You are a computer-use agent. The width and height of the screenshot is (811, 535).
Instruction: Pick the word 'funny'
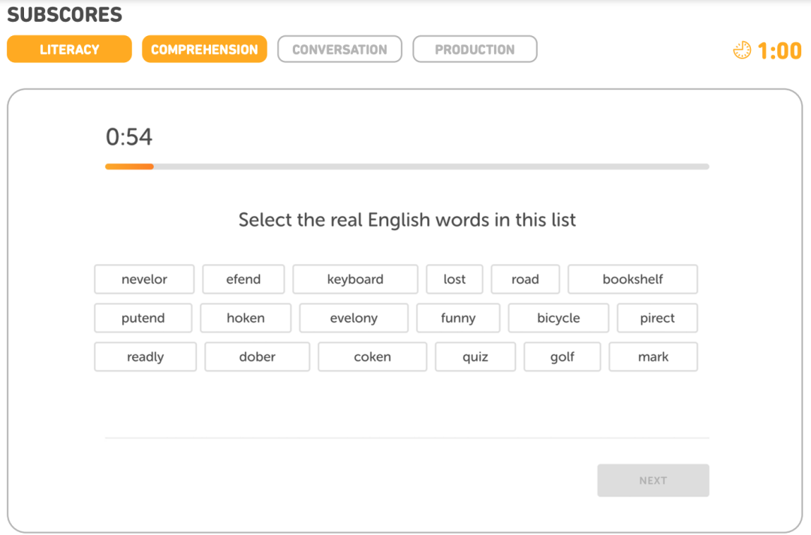point(458,318)
